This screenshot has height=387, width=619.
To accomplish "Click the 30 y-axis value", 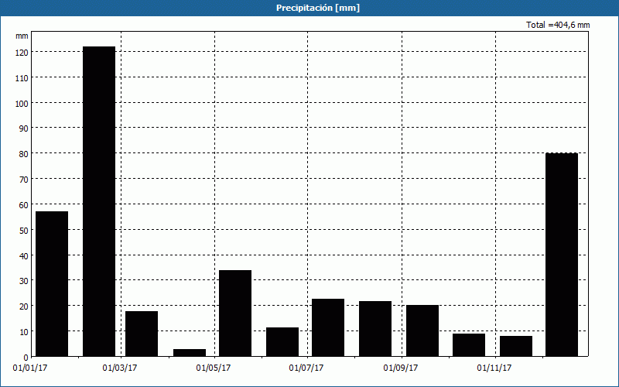I will tap(24, 281).
